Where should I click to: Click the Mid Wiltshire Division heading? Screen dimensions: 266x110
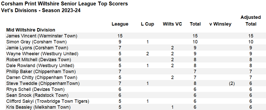(31, 30)
